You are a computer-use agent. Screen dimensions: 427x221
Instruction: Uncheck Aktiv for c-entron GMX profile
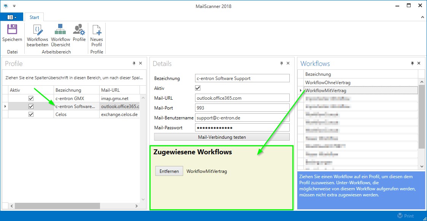point(31,99)
